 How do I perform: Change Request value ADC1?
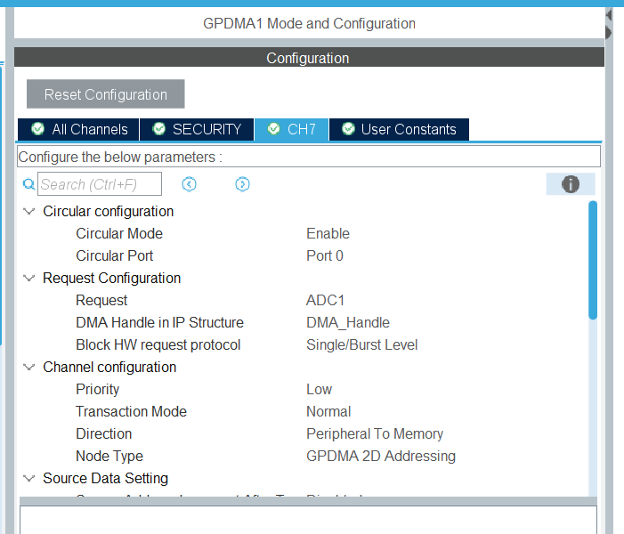(x=325, y=301)
